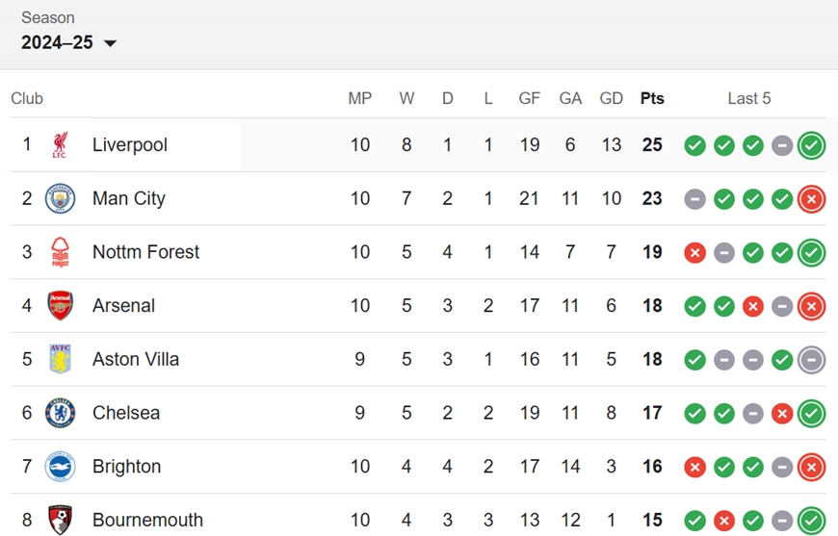Click the Chelsea club crest icon
The width and height of the screenshot is (838, 536).
(x=60, y=413)
